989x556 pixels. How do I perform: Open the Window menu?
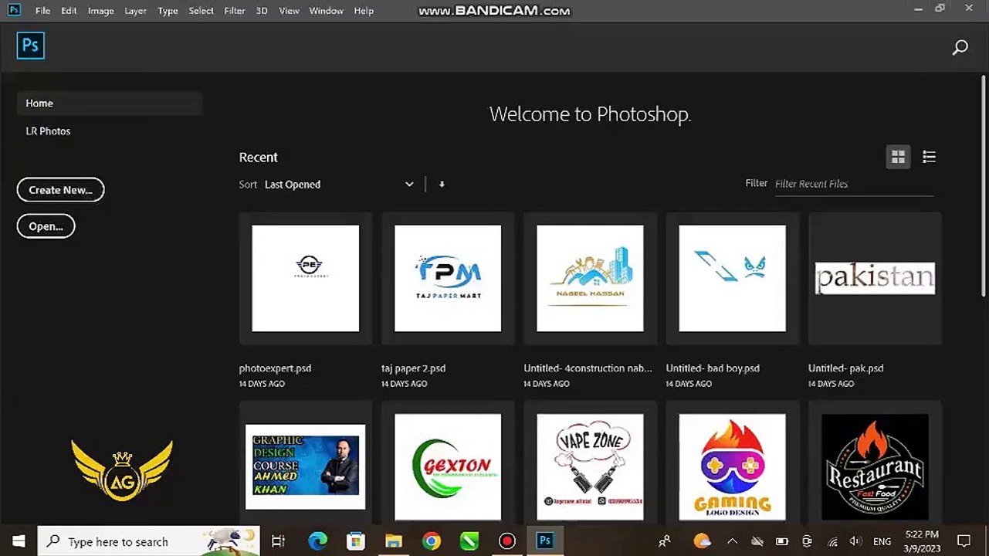click(326, 11)
